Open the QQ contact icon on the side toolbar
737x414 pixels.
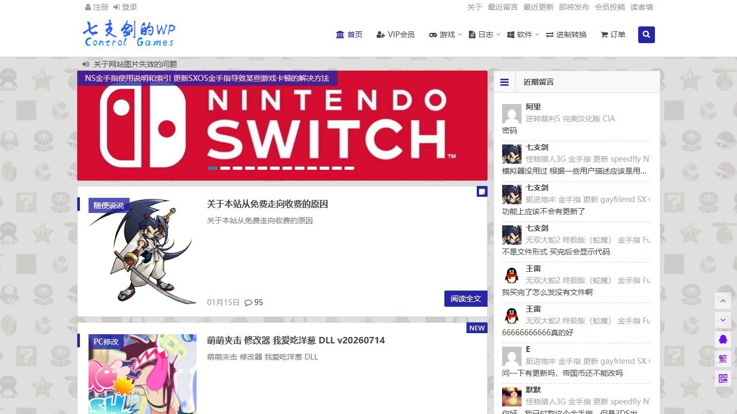pyautogui.click(x=723, y=340)
